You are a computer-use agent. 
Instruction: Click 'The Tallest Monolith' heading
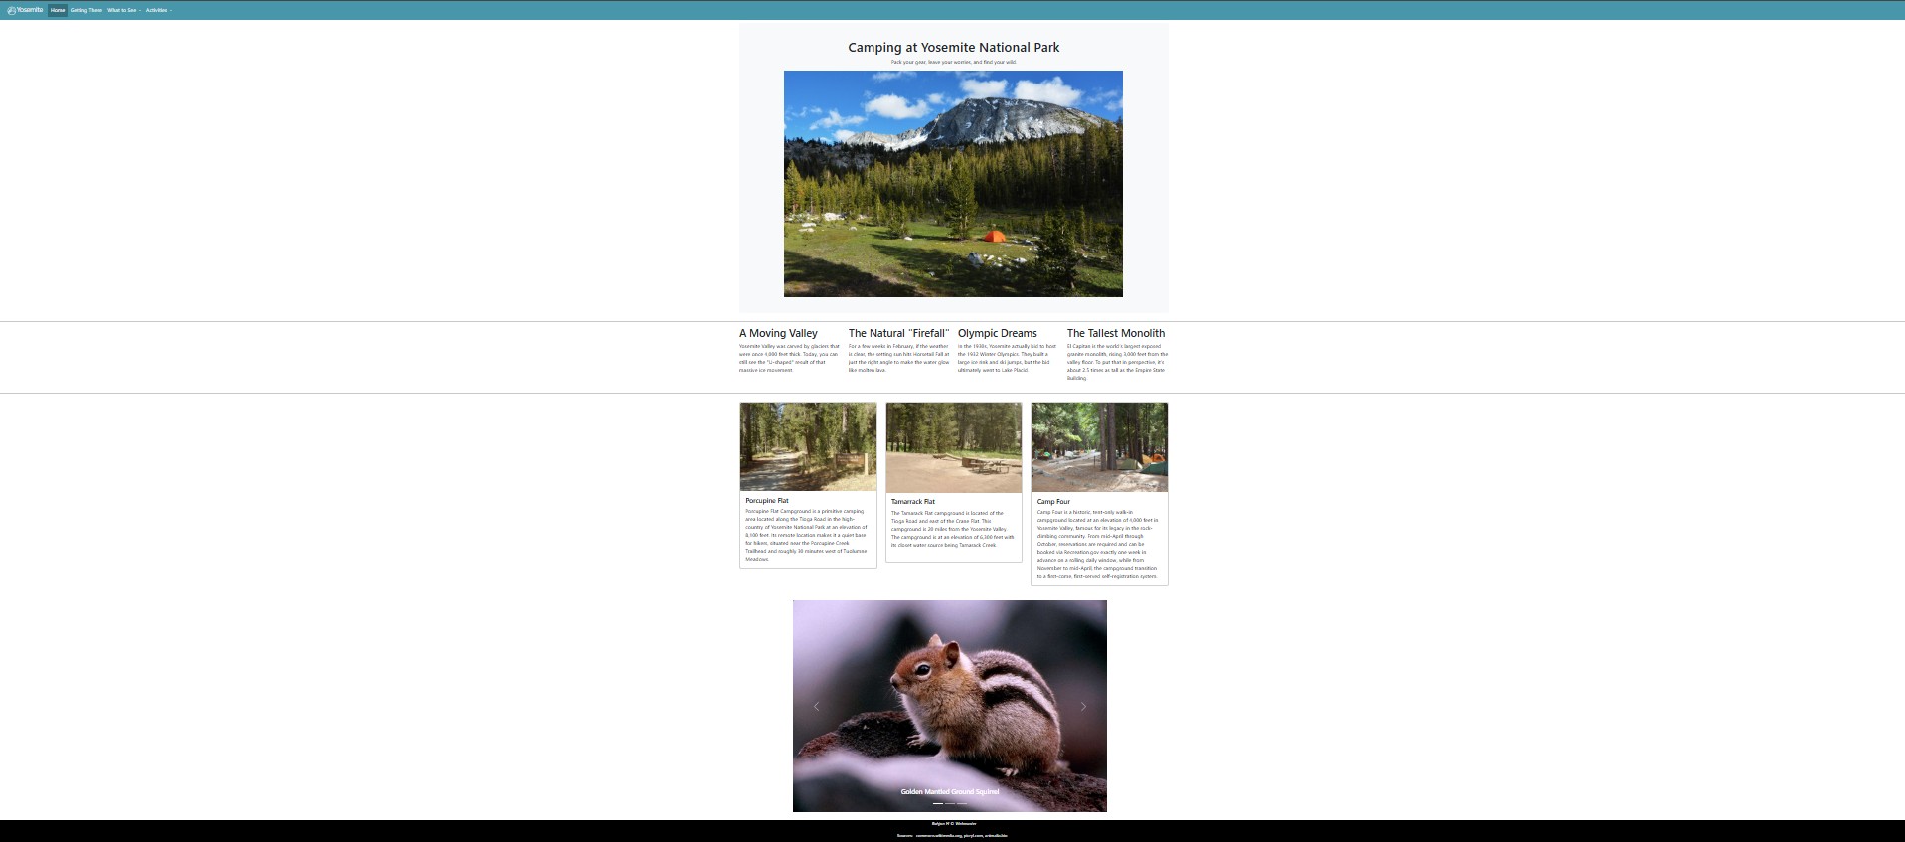(1116, 333)
